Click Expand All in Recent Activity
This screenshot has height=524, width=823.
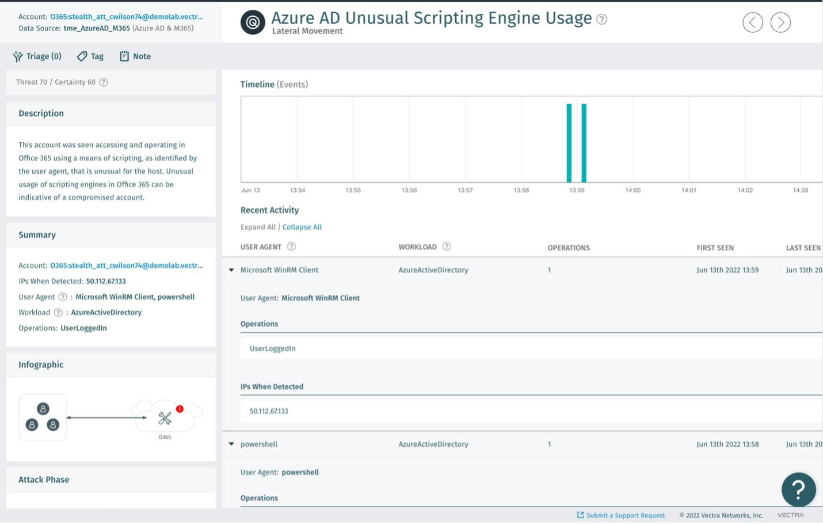tap(258, 227)
